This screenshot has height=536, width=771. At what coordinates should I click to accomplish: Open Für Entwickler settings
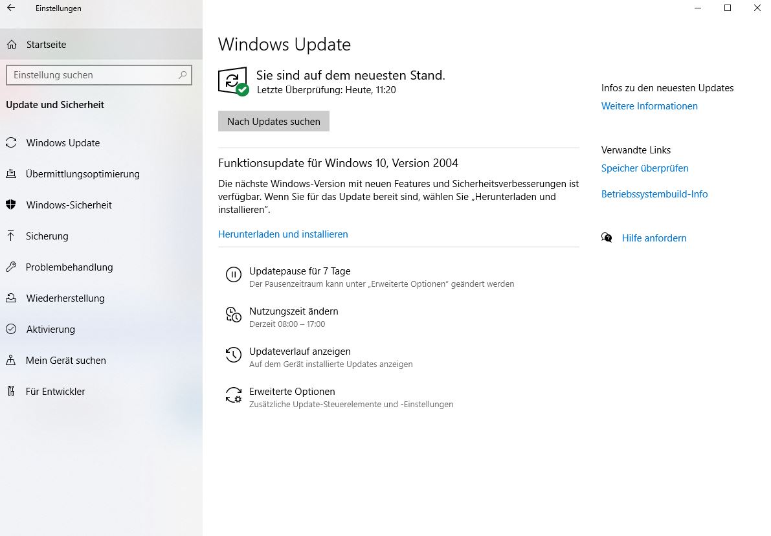(x=101, y=391)
